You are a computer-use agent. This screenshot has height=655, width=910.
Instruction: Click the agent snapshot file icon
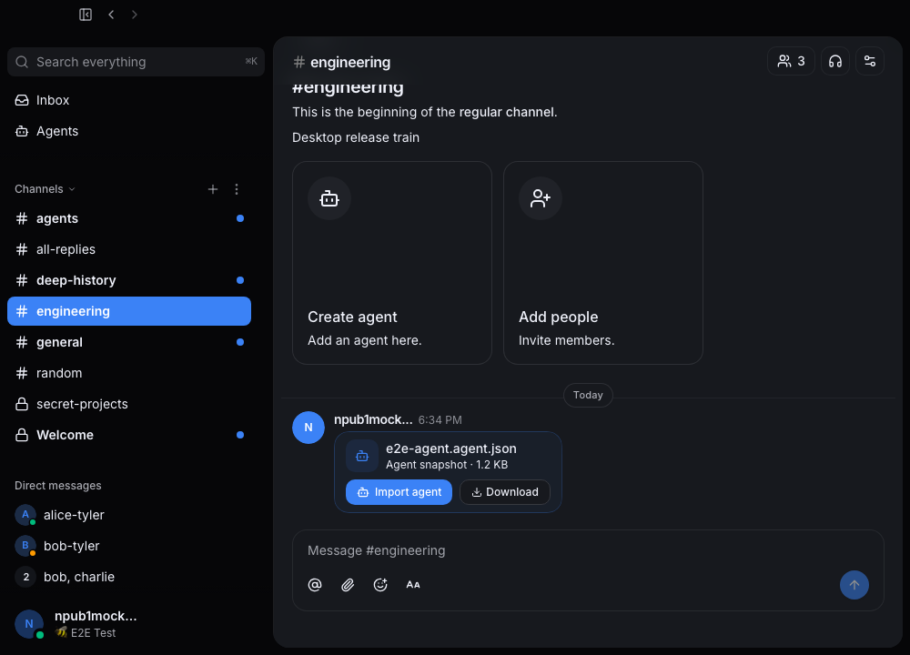tap(362, 456)
